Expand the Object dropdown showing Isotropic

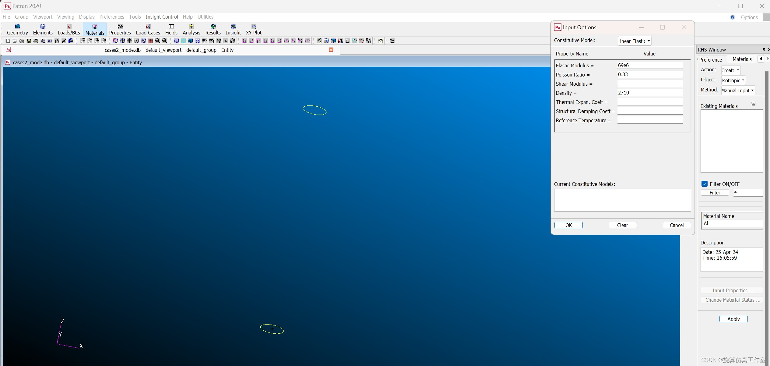[x=733, y=80]
